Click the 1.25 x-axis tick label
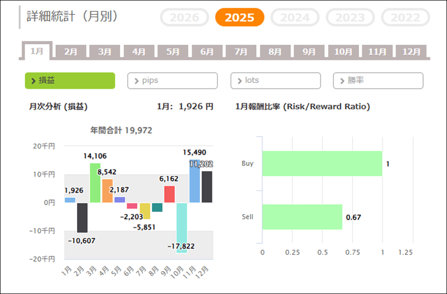447x294 pixels. pyautogui.click(x=405, y=252)
